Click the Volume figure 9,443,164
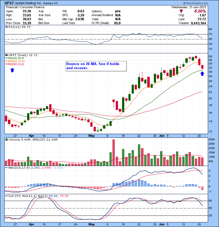 tap(198, 23)
